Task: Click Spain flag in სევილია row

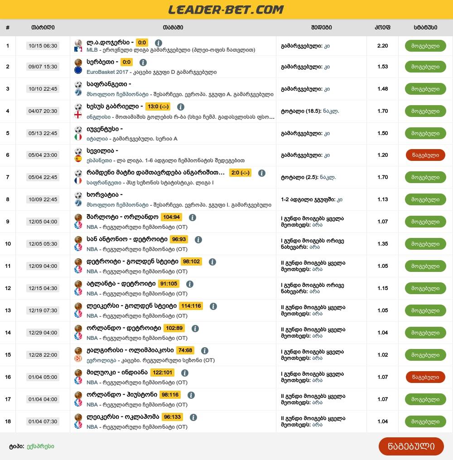Action: click(x=78, y=159)
